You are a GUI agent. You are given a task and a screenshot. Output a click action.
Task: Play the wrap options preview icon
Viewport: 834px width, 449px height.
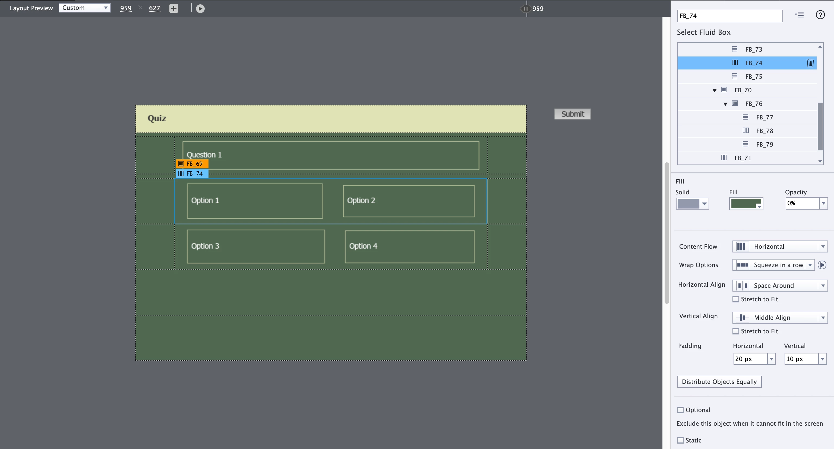point(822,265)
